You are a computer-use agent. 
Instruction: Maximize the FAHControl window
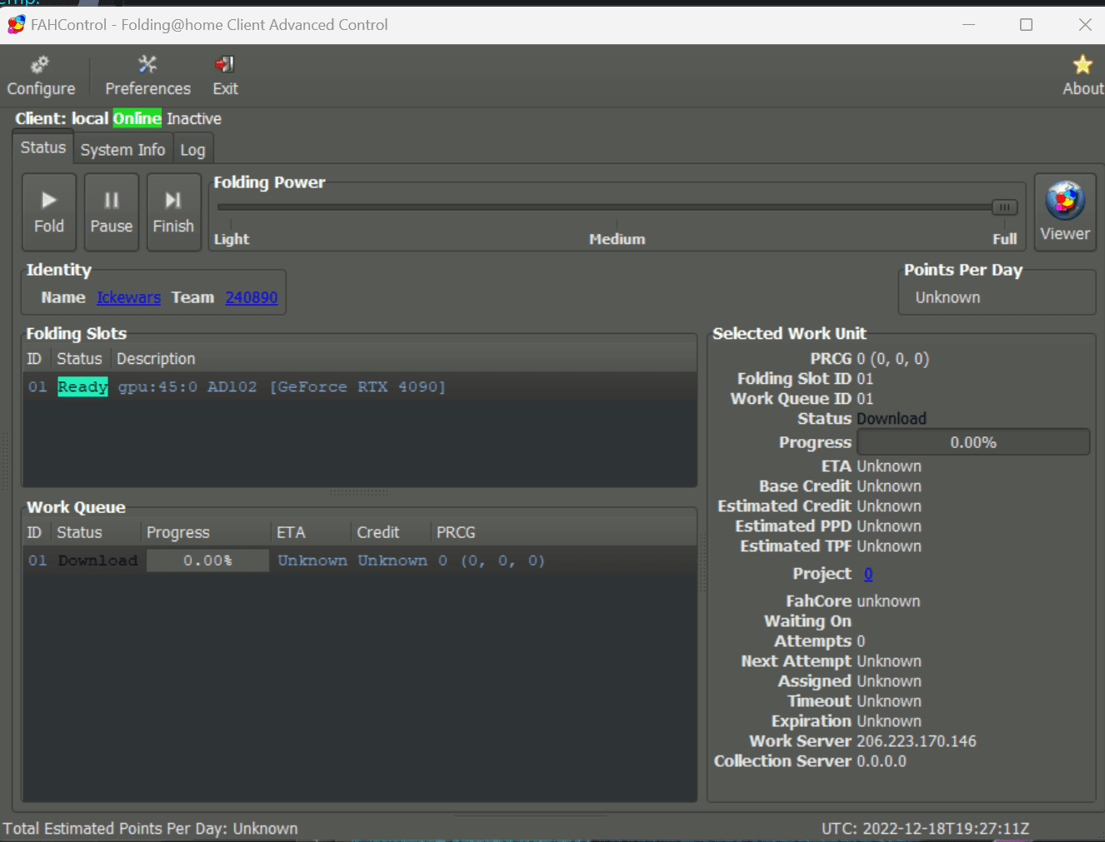(x=1027, y=24)
